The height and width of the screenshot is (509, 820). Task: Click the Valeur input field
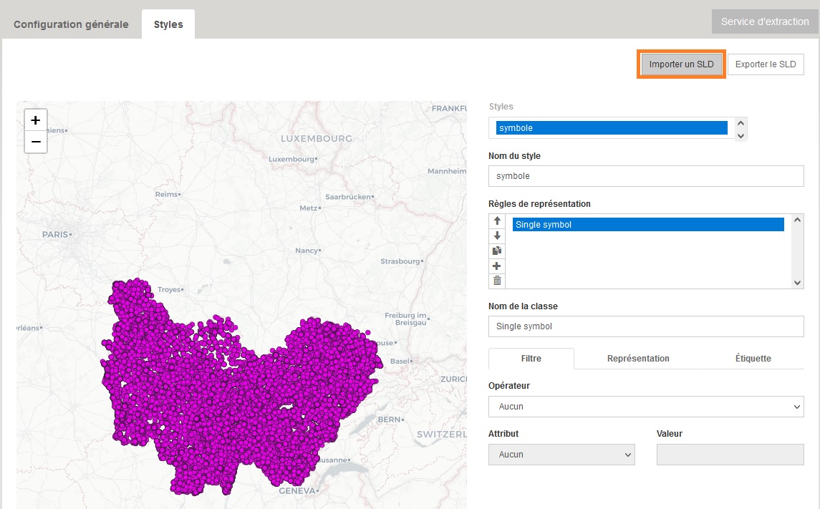tap(730, 455)
